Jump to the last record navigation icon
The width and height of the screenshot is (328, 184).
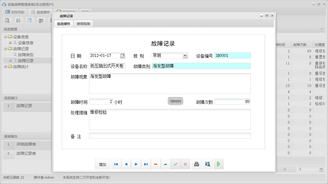(x=146, y=164)
